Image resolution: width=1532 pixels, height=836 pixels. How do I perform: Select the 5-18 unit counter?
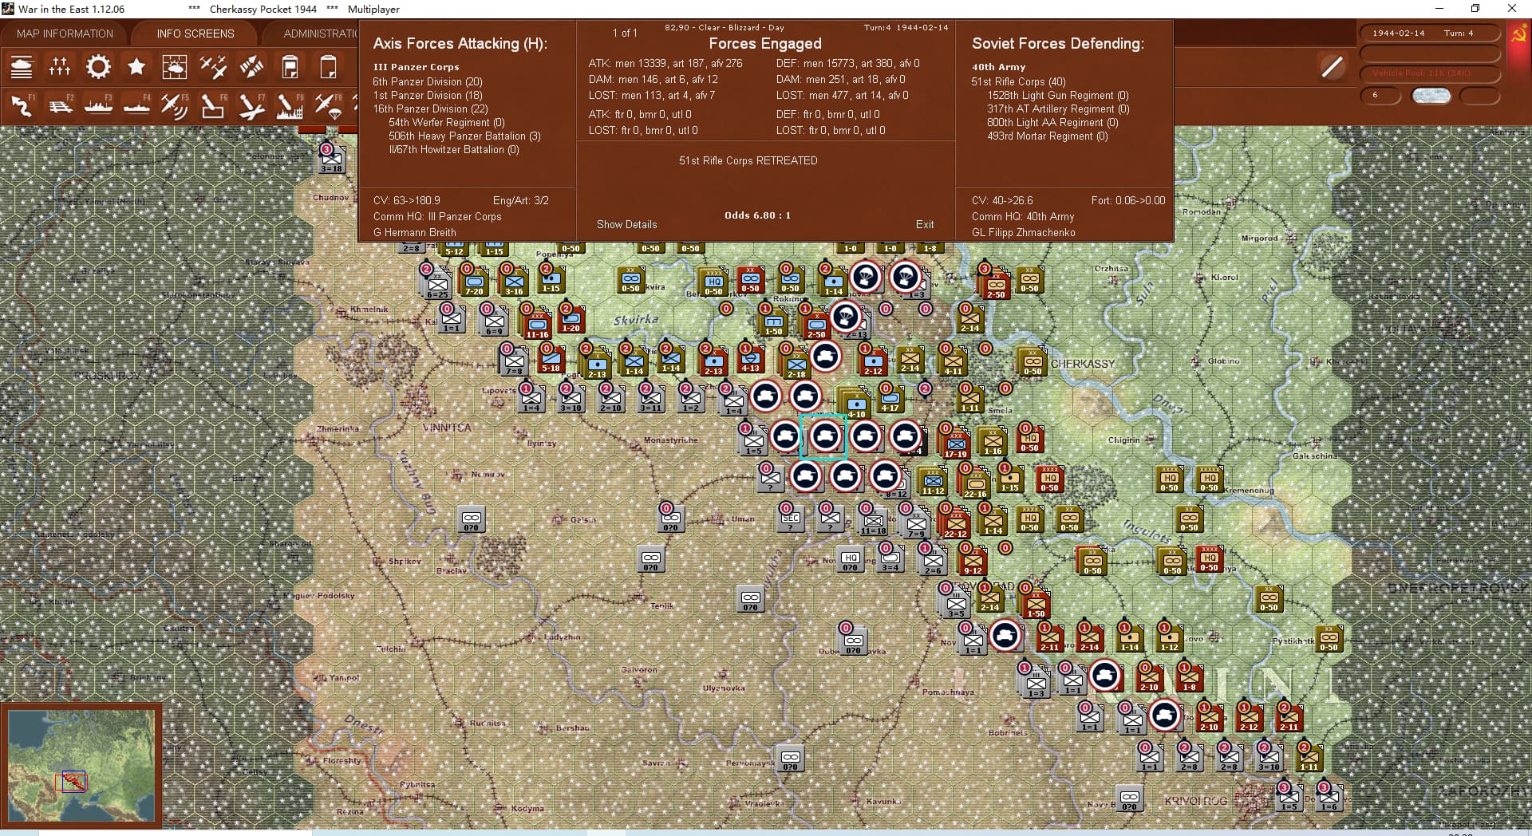point(551,359)
